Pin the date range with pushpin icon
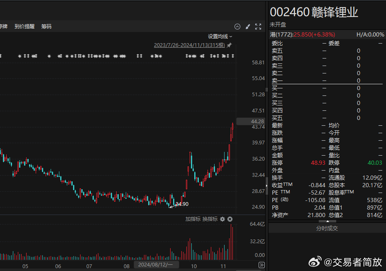The height and width of the screenshot is (271, 386). coord(229,45)
